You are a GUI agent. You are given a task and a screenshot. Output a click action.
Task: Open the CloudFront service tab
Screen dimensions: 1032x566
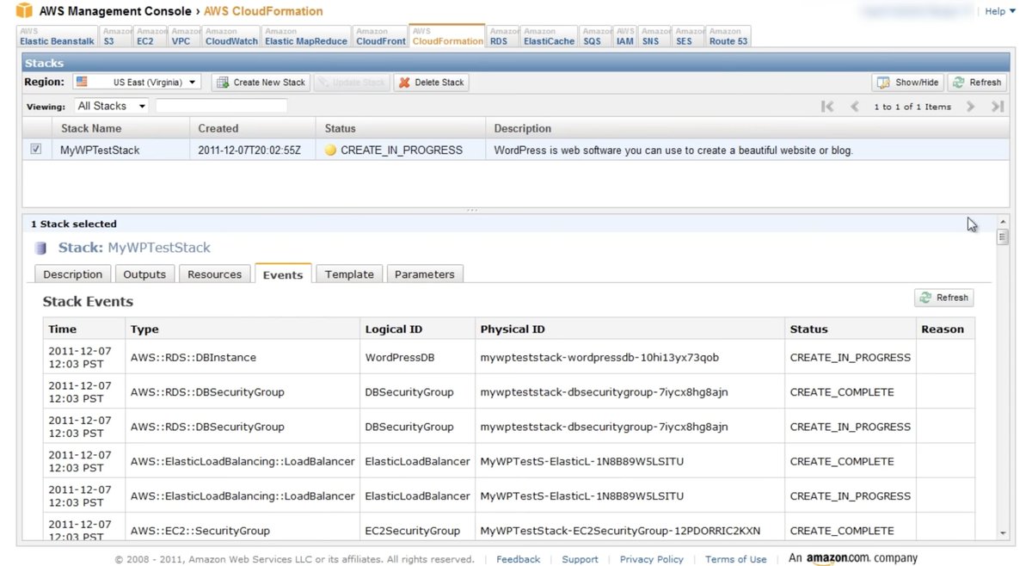[x=380, y=37]
